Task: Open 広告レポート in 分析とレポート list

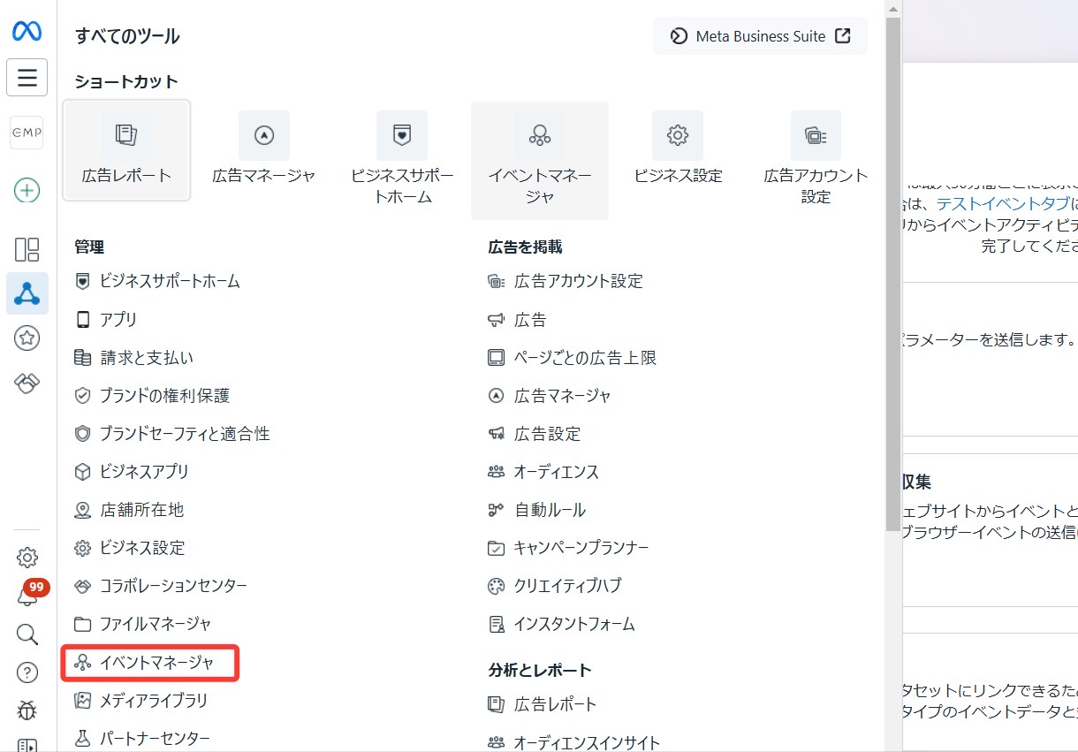Action: click(x=543, y=704)
